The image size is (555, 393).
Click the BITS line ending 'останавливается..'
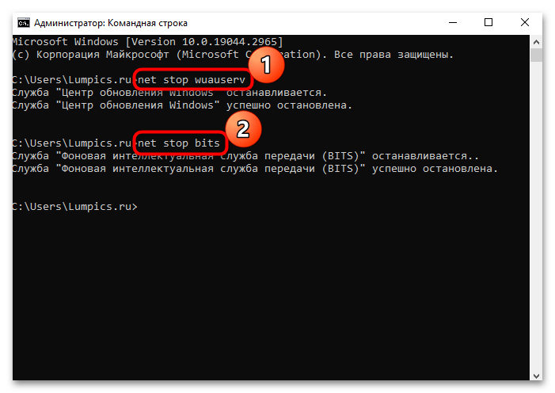245,156
